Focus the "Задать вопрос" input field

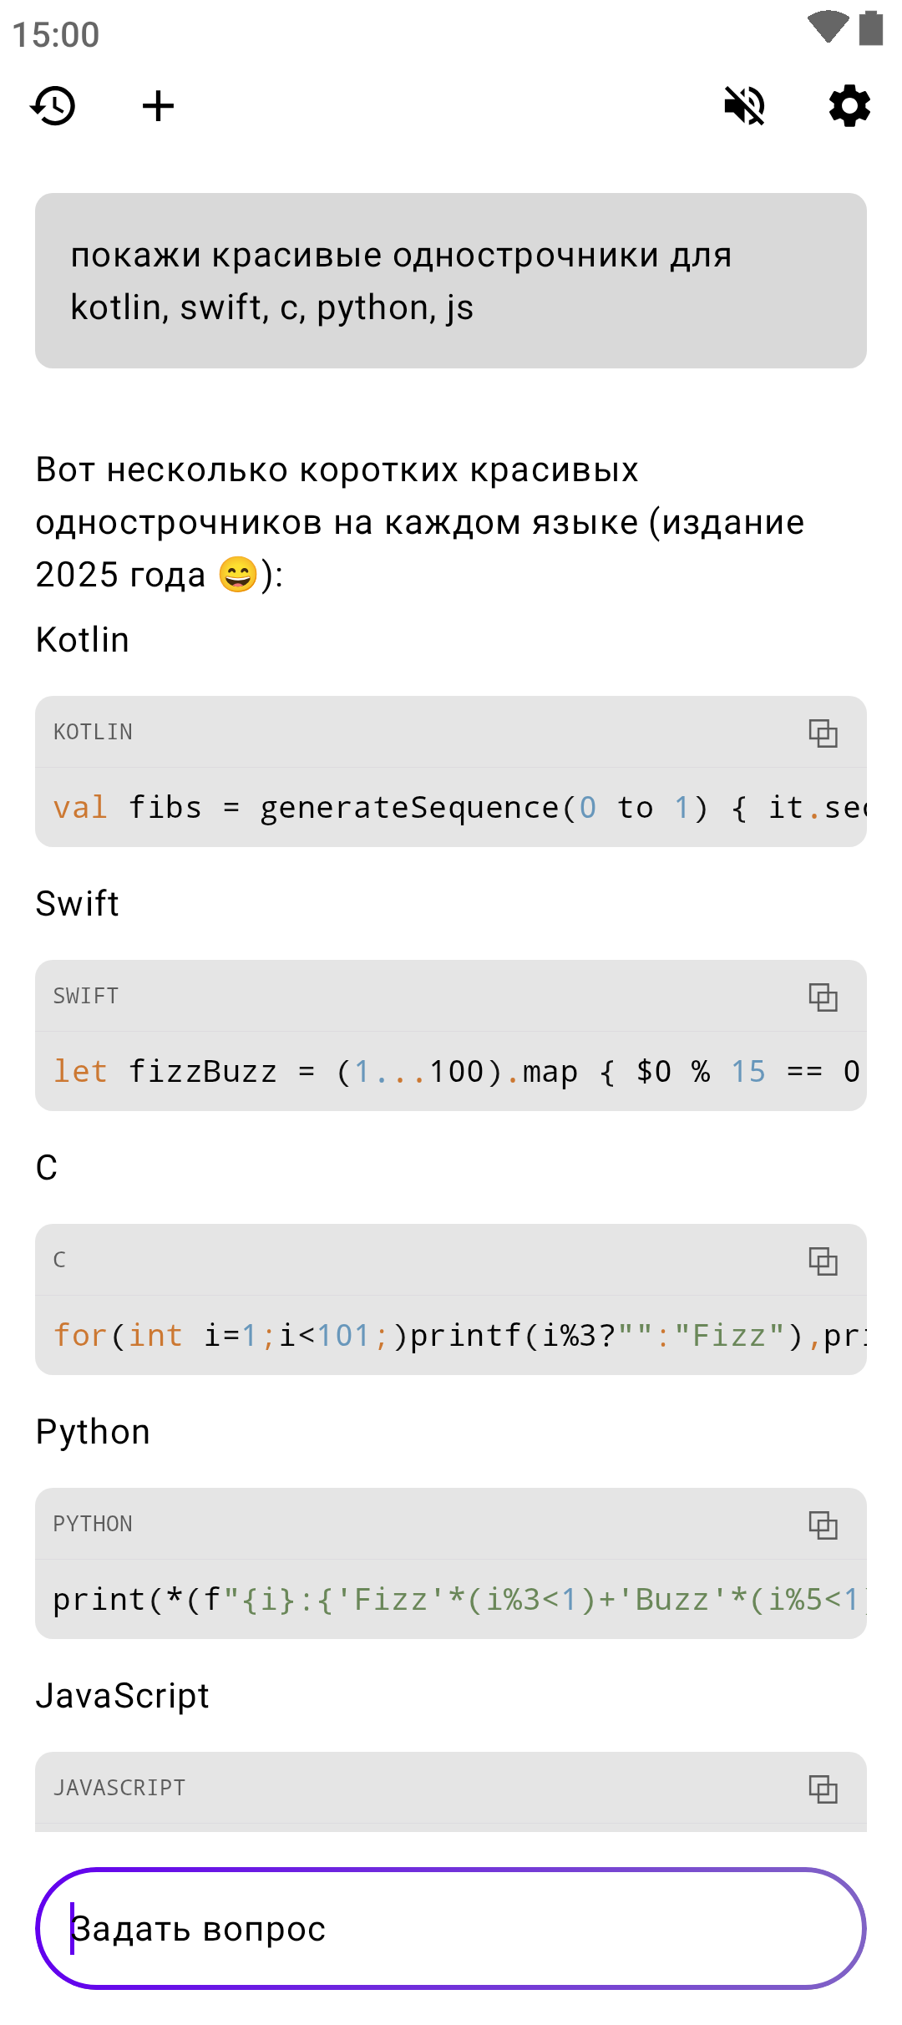click(x=451, y=1928)
